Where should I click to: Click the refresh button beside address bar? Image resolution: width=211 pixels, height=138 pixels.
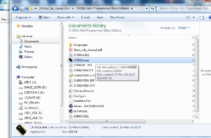(x=152, y=9)
